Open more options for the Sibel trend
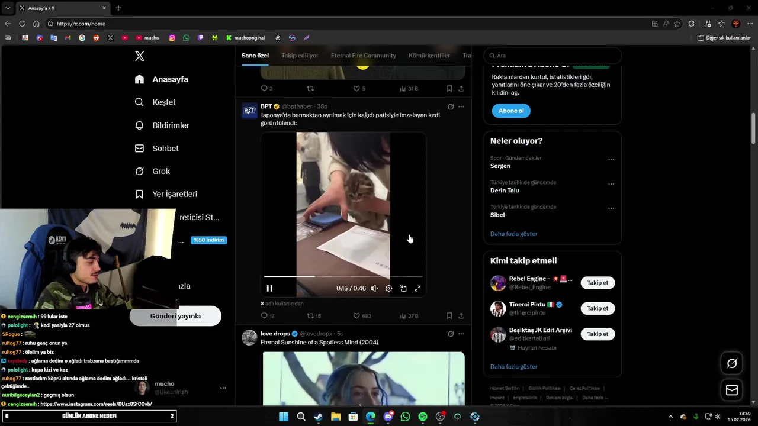Viewport: 758px width, 426px height. click(x=611, y=209)
